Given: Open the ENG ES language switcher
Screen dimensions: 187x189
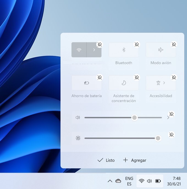Looking at the screenshot, I should click(129, 181).
